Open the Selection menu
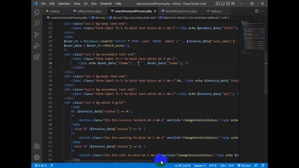The width and height of the screenshot is (299, 168). [64, 4]
